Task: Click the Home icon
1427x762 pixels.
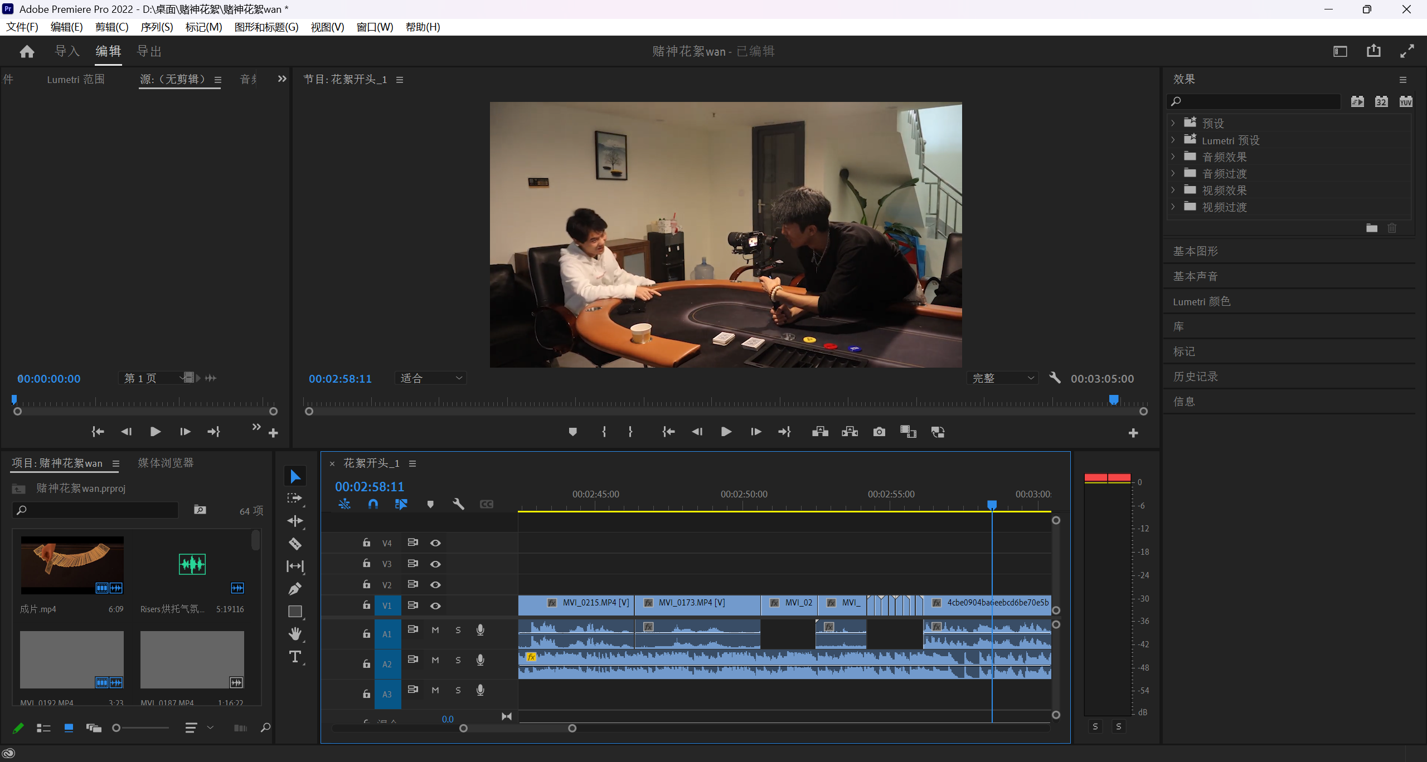Action: pyautogui.click(x=27, y=52)
